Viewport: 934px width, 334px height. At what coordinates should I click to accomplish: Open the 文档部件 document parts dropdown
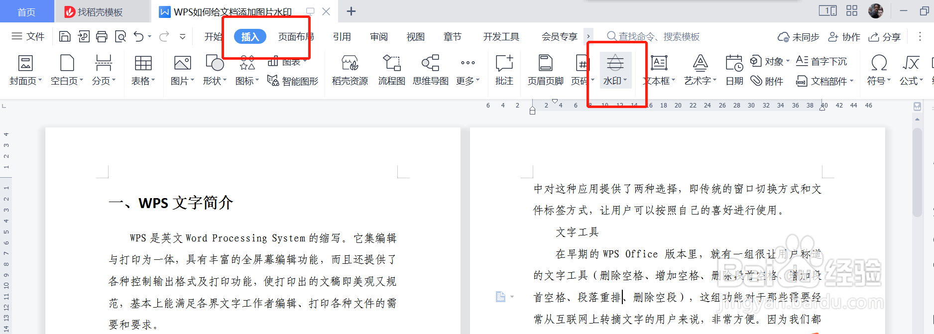coord(824,81)
